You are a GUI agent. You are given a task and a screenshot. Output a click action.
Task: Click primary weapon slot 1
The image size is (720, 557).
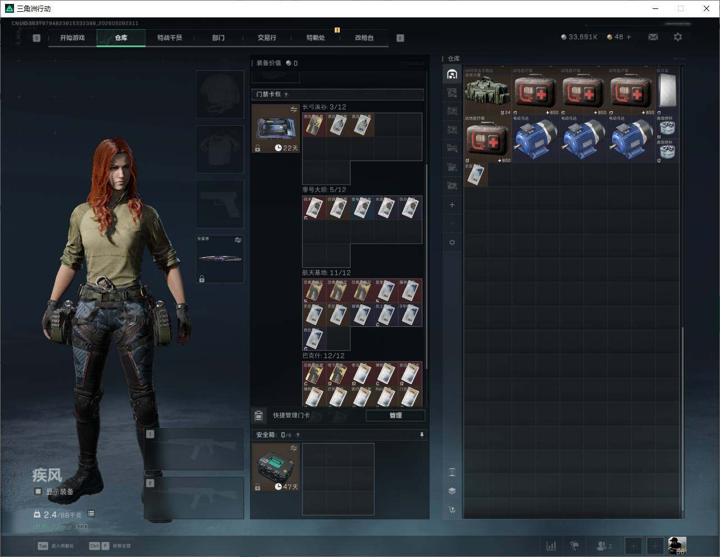[x=194, y=450]
